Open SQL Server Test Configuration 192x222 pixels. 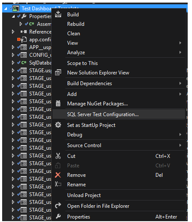coord(119,114)
